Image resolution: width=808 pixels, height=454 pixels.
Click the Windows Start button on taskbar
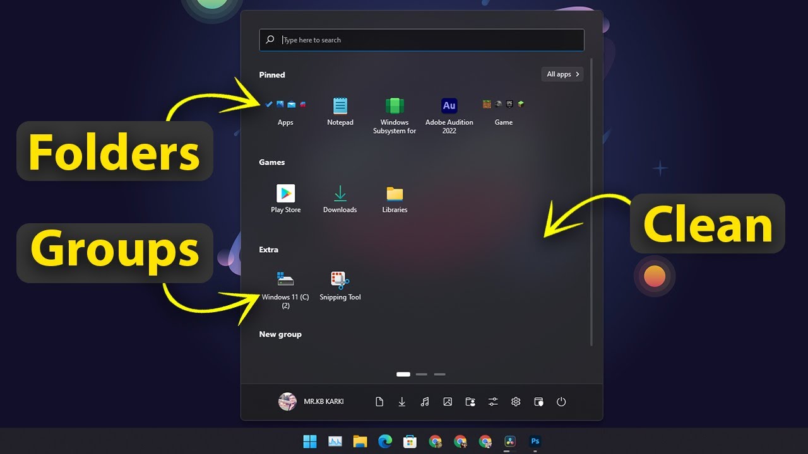[x=310, y=441]
